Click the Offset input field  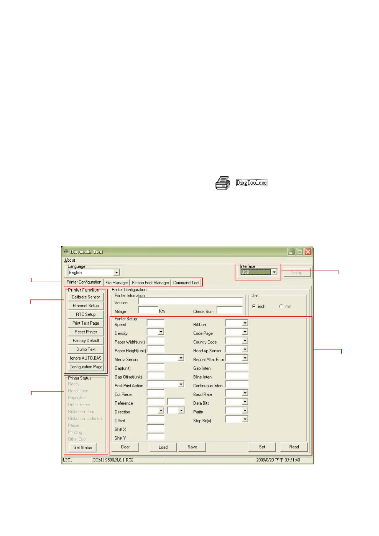[x=156, y=419]
